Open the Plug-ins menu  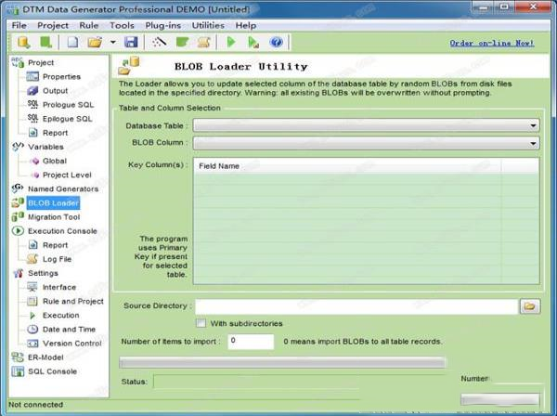click(x=163, y=26)
